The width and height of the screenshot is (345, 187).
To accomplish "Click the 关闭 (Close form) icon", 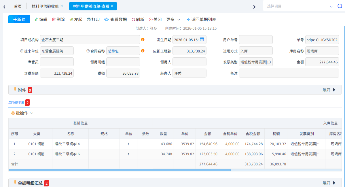I will point(151,20).
